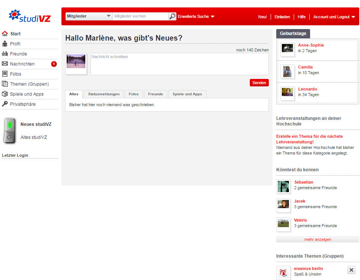Click the red unread messages badge

pyautogui.click(x=54, y=64)
